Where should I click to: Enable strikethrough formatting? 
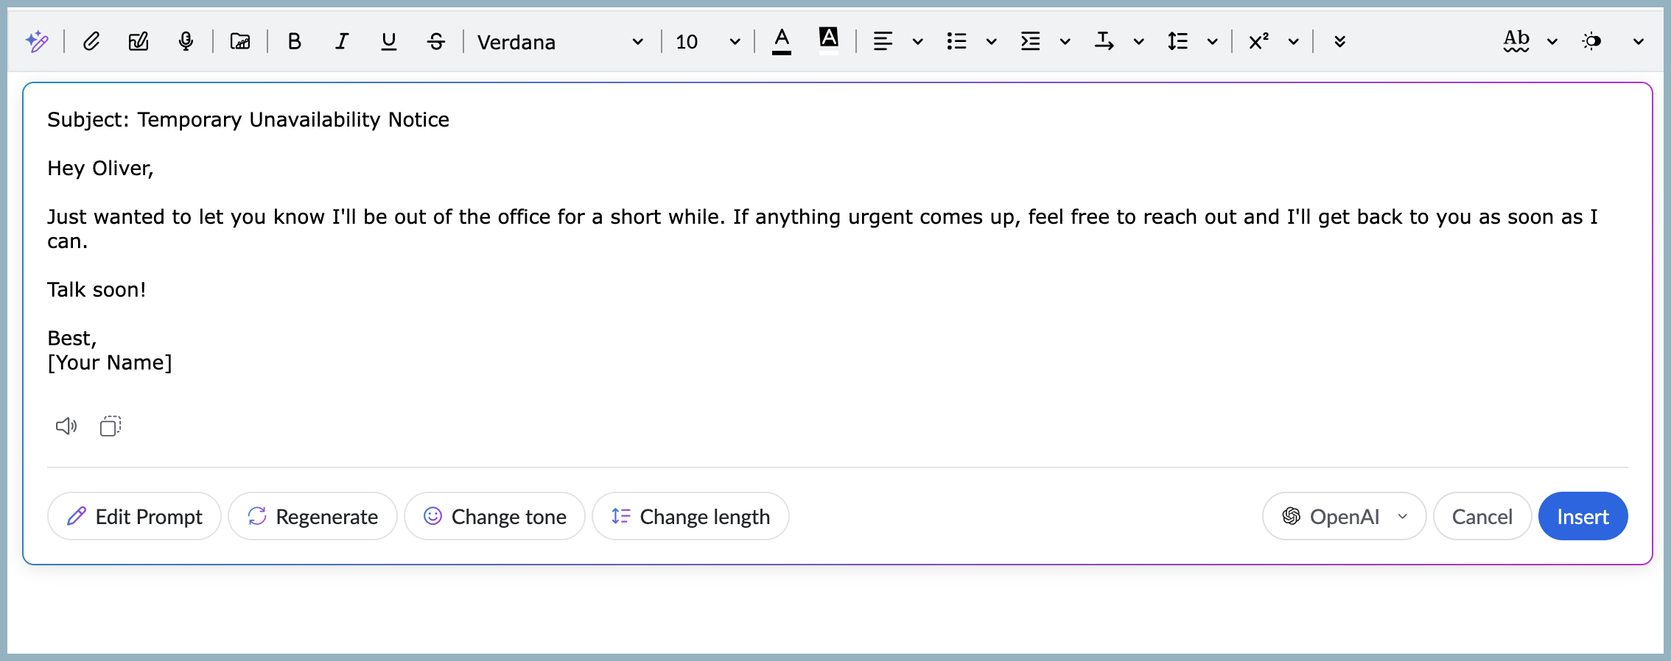[436, 41]
